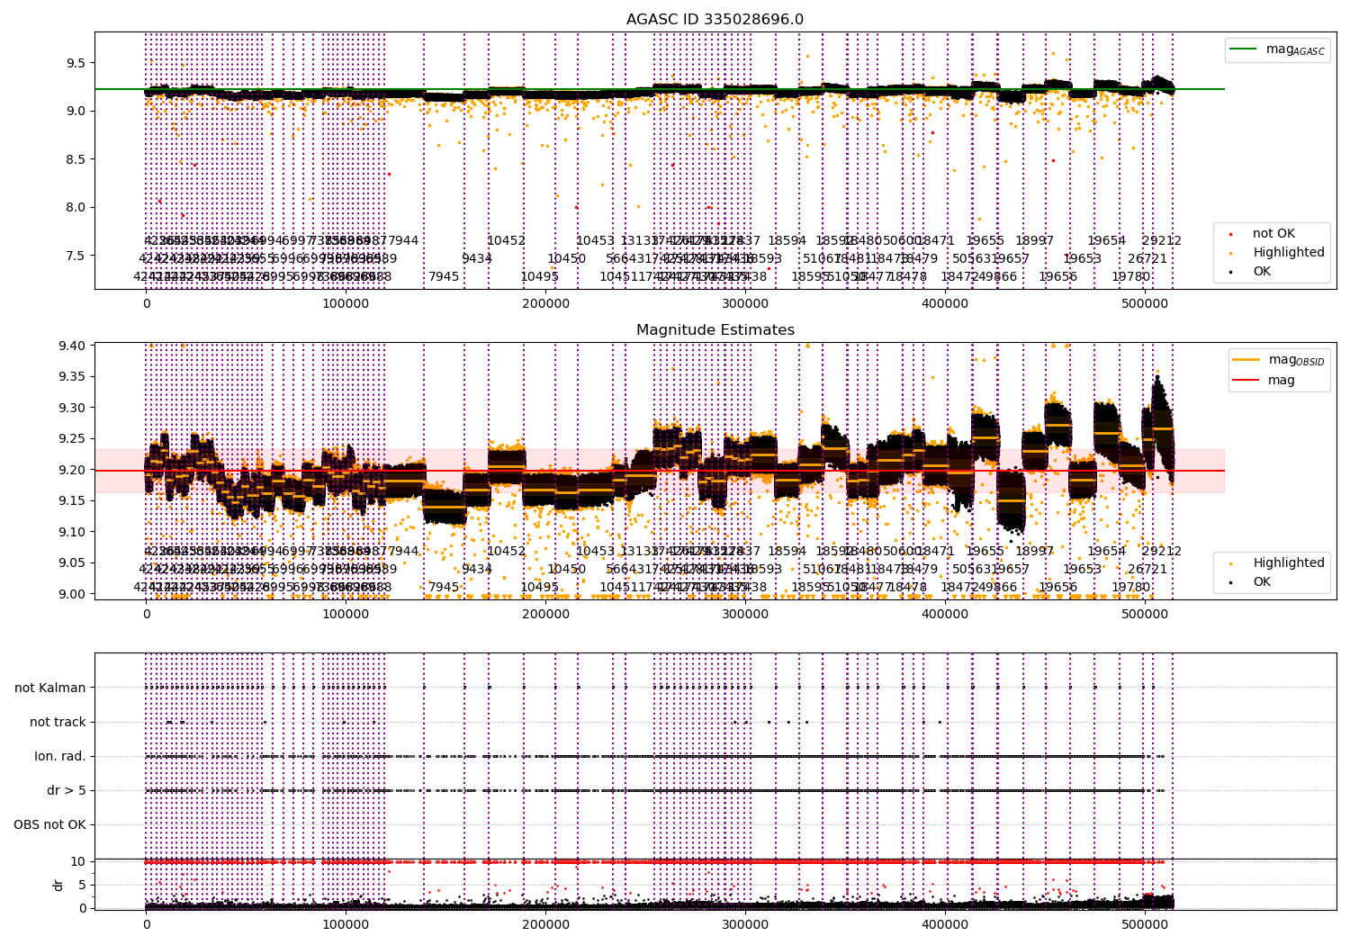Click obsid label 18997 in the top plot
This screenshot has width=1350, height=945.
click(1035, 240)
